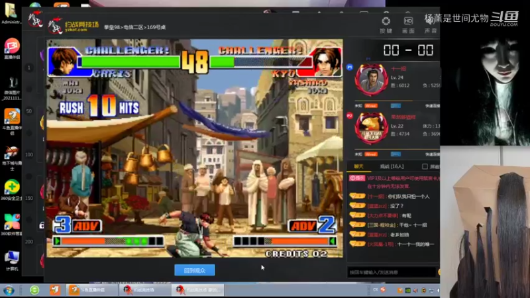This screenshot has height=298, width=530.
Task: Switch to 斗鱼直播伴侣 taskbar window
Action: [91, 290]
